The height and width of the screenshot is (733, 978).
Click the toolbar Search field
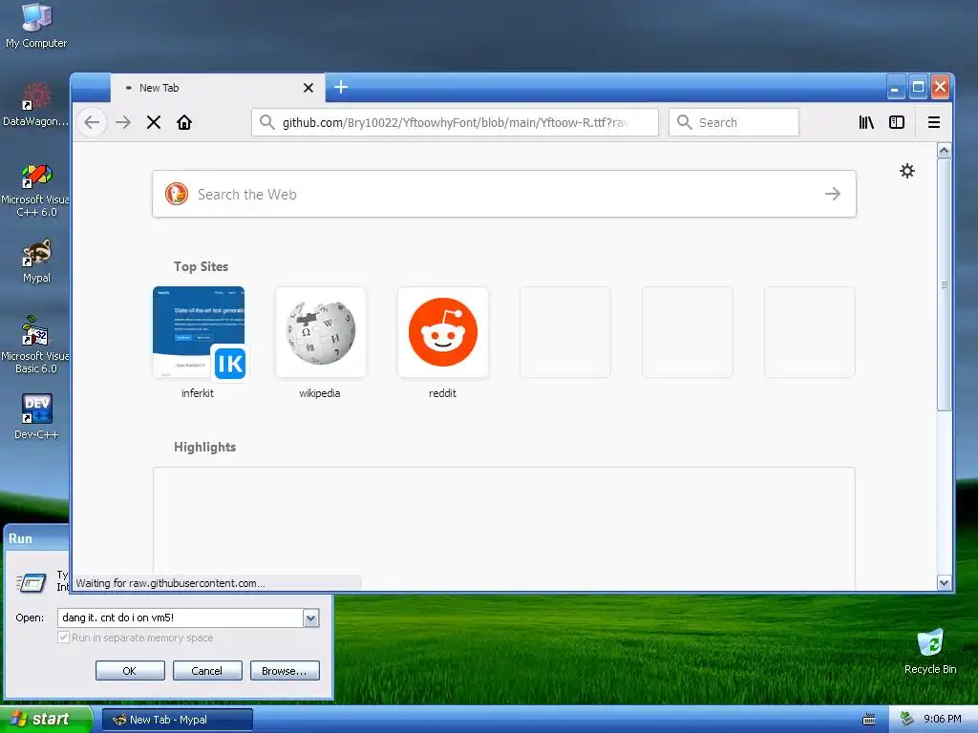pyautogui.click(x=733, y=122)
